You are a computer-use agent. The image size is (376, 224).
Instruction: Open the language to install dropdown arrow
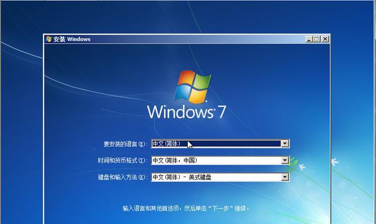[285, 143]
